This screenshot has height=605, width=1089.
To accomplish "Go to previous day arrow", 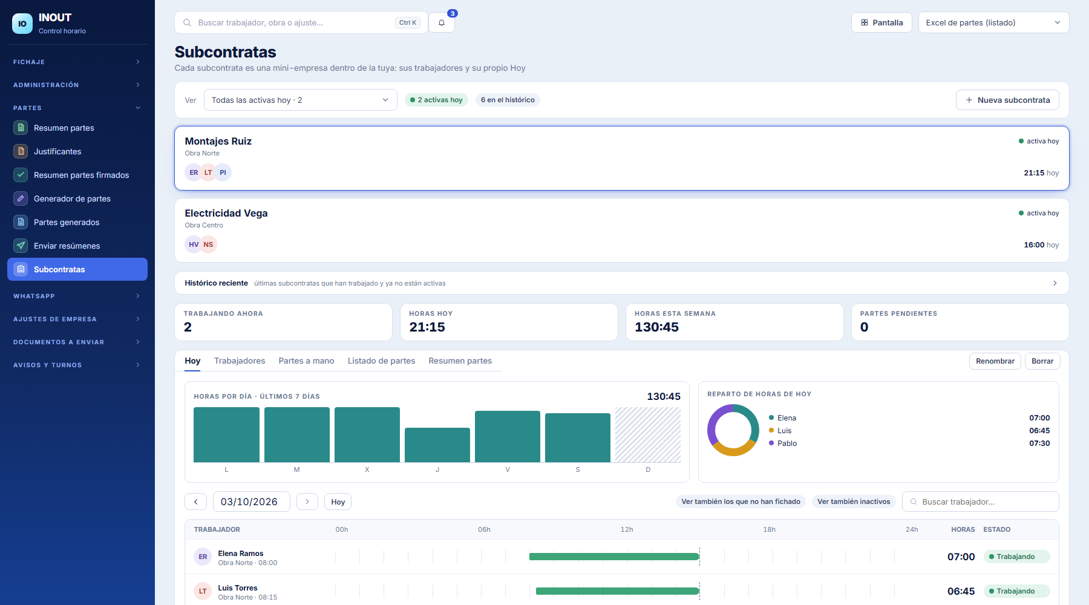I will click(x=195, y=502).
